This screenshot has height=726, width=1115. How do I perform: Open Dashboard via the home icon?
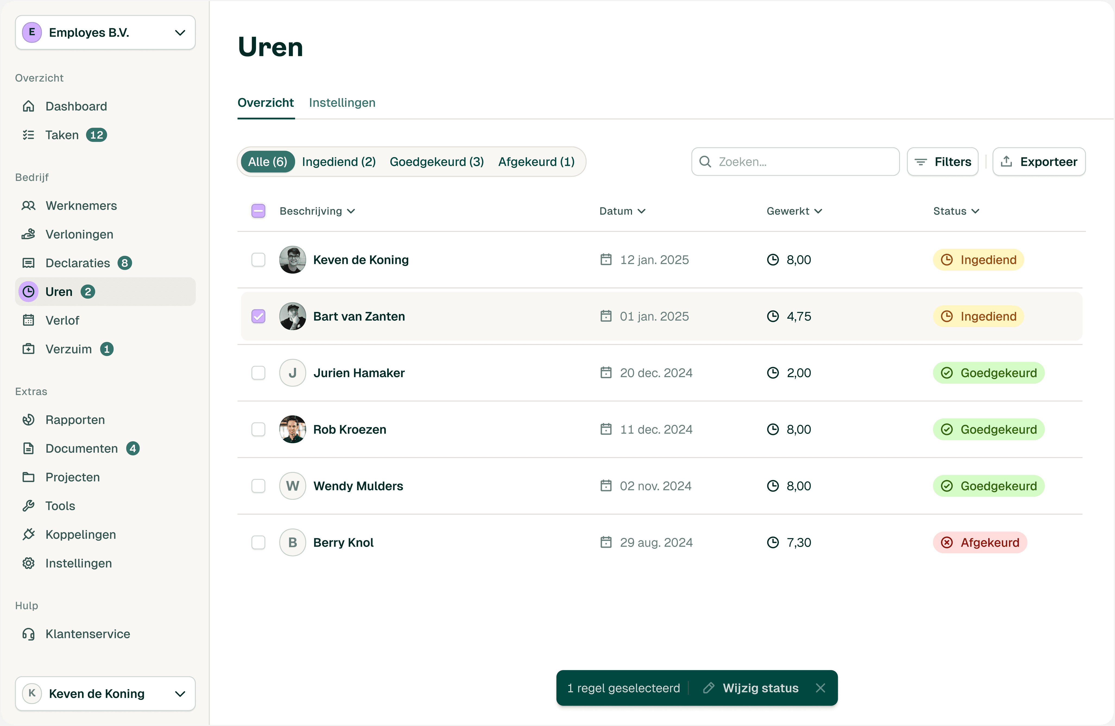(x=29, y=107)
